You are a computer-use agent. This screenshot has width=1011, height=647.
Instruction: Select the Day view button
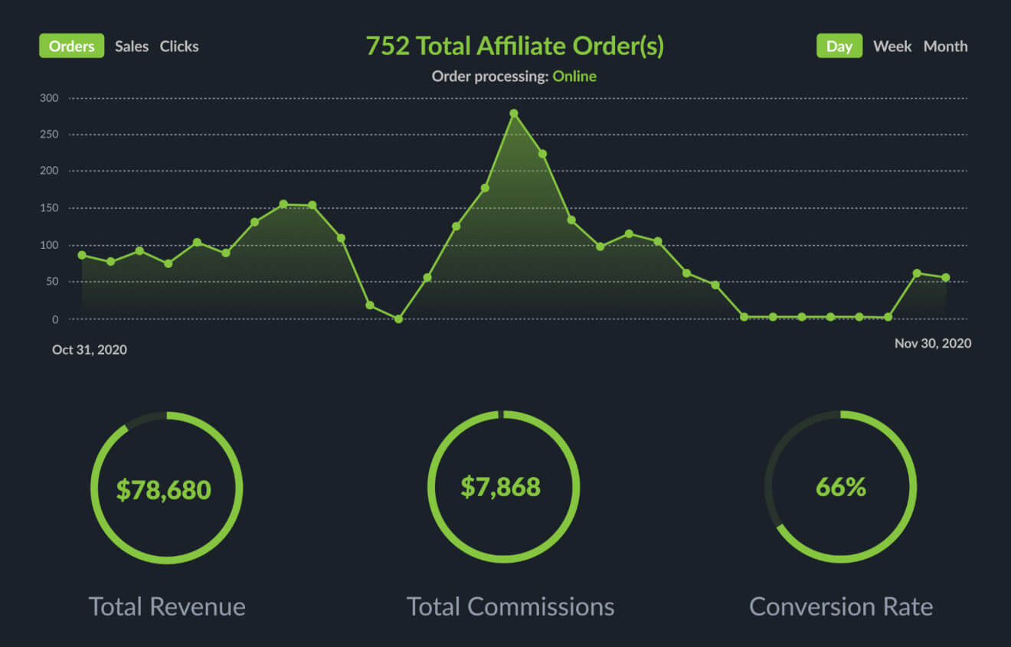click(839, 46)
